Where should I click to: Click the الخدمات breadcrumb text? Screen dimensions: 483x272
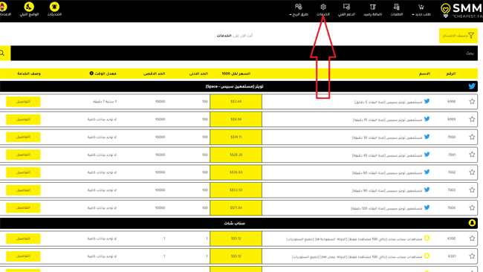point(224,36)
